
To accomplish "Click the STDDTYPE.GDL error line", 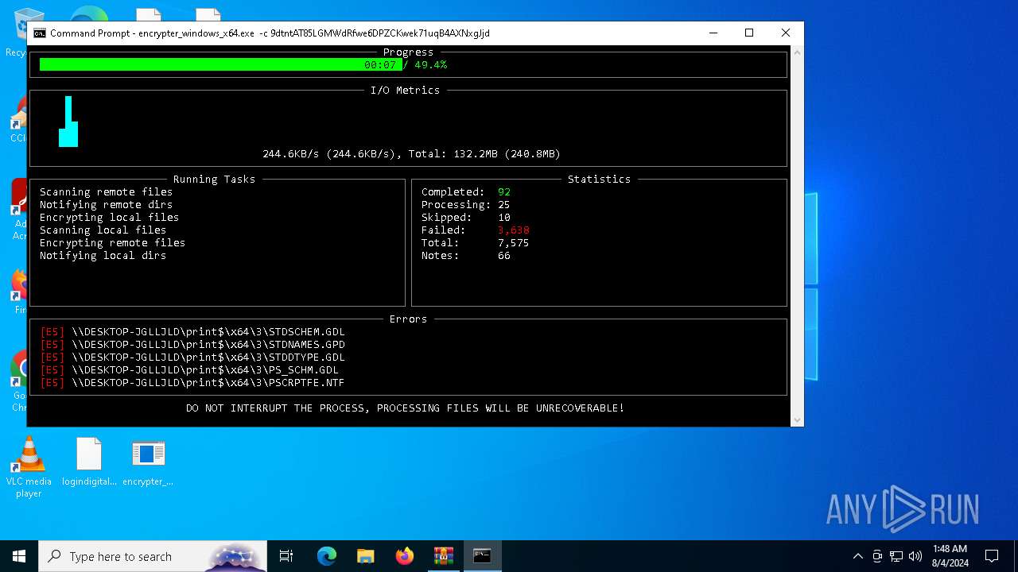I will point(192,357).
